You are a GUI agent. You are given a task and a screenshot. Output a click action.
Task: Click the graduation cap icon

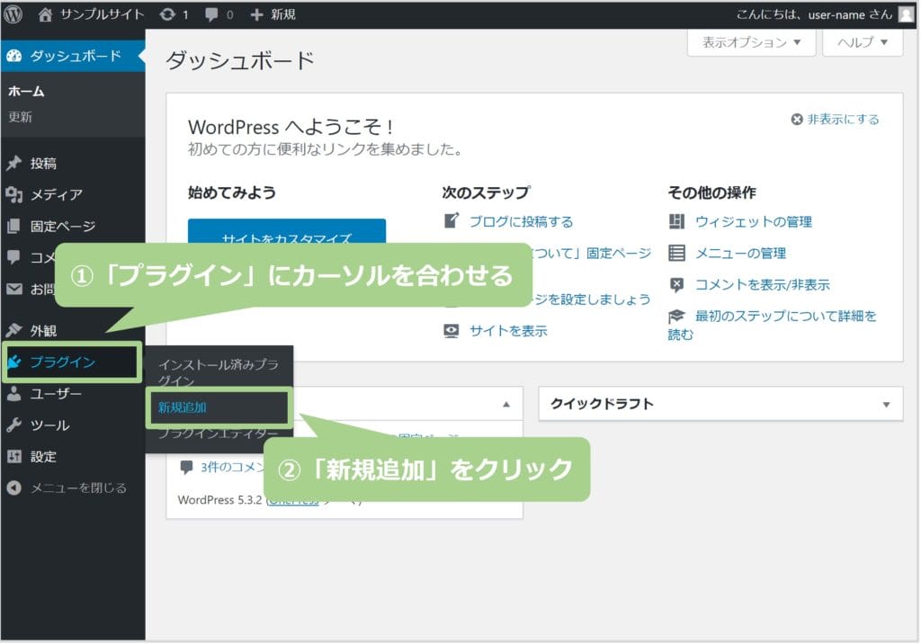[x=676, y=316]
